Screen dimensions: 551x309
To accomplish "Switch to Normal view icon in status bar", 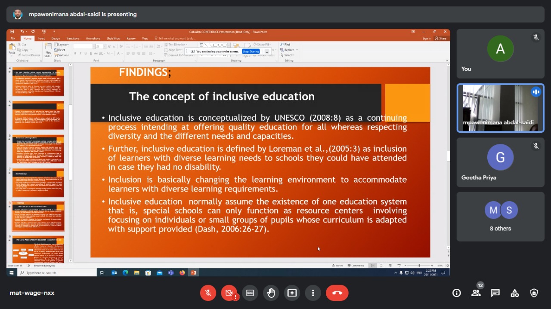I will [x=373, y=266].
